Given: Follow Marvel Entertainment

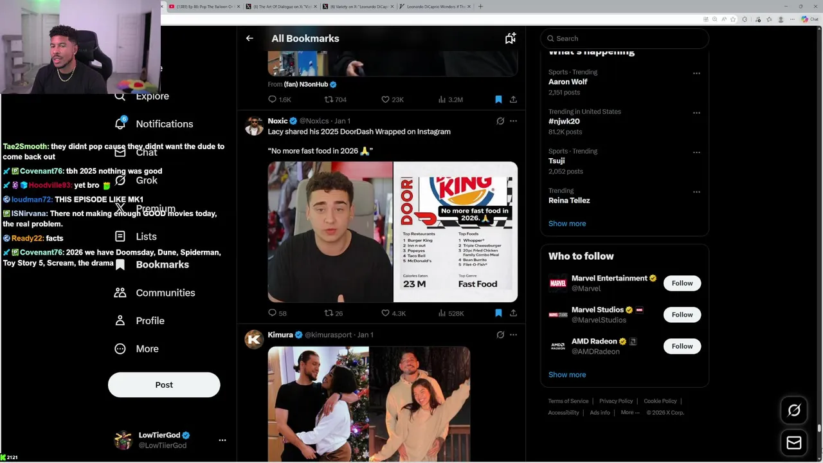Looking at the screenshot, I should tap(682, 283).
